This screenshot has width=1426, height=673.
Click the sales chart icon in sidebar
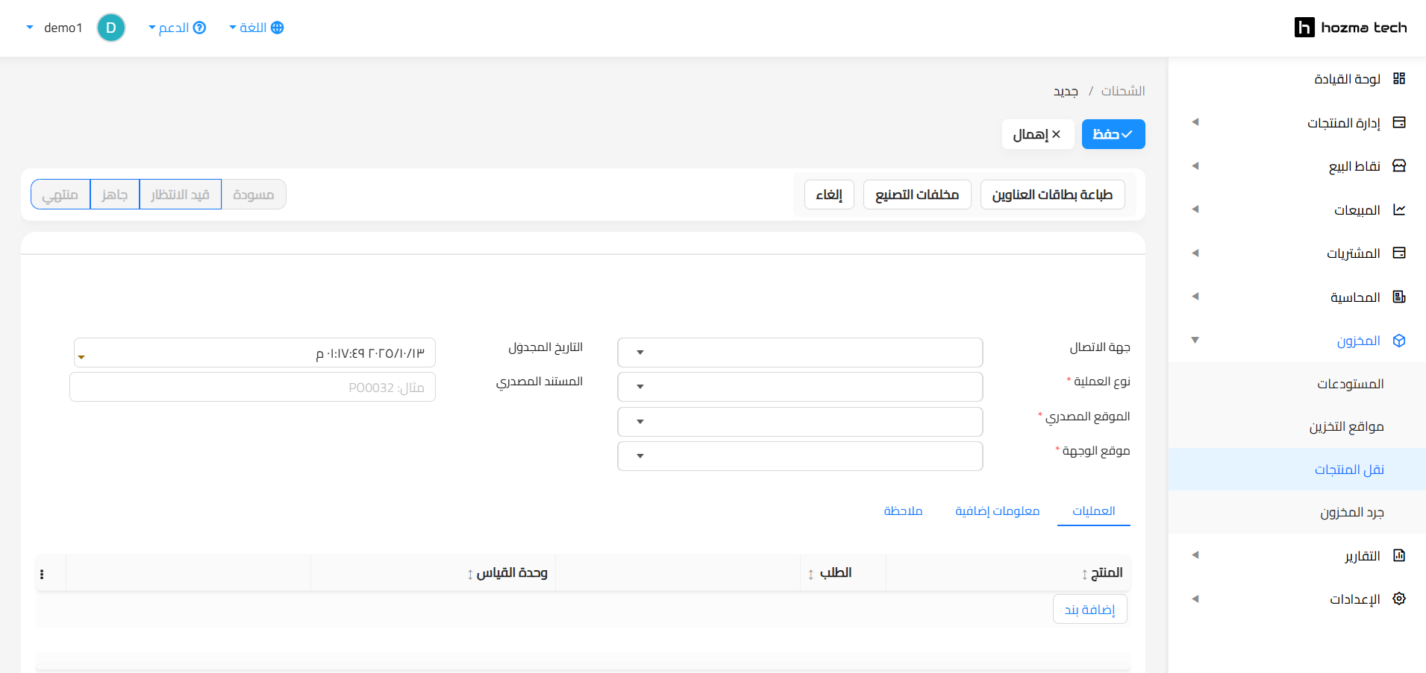1399,209
